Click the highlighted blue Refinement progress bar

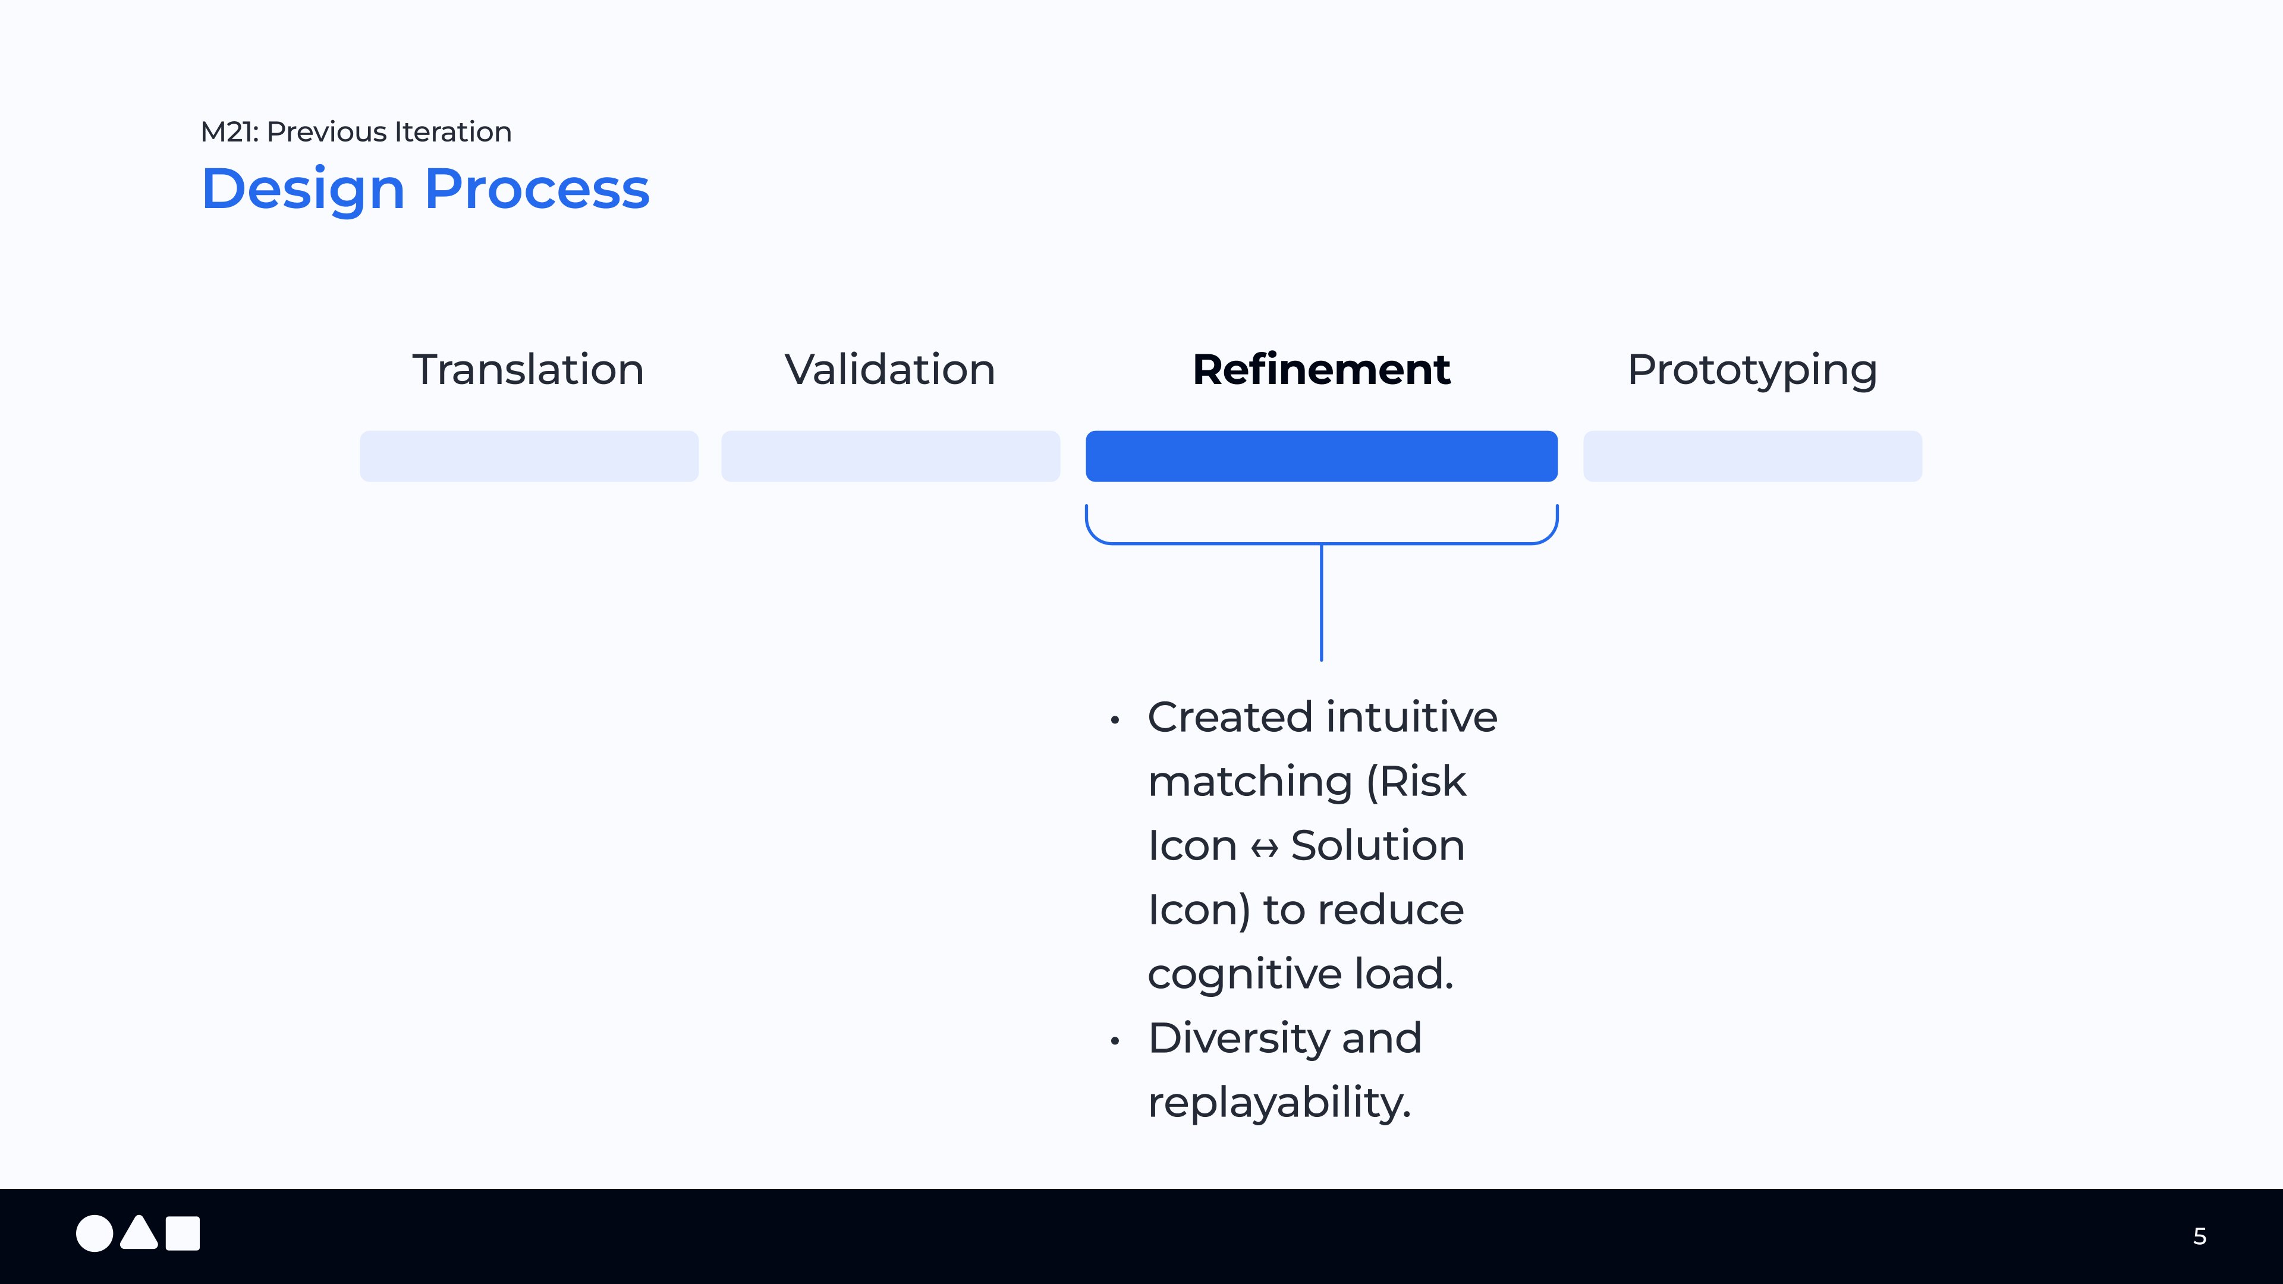(1320, 457)
